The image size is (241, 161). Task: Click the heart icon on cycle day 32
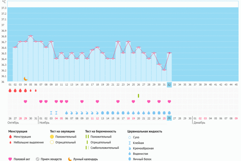coord(169,101)
